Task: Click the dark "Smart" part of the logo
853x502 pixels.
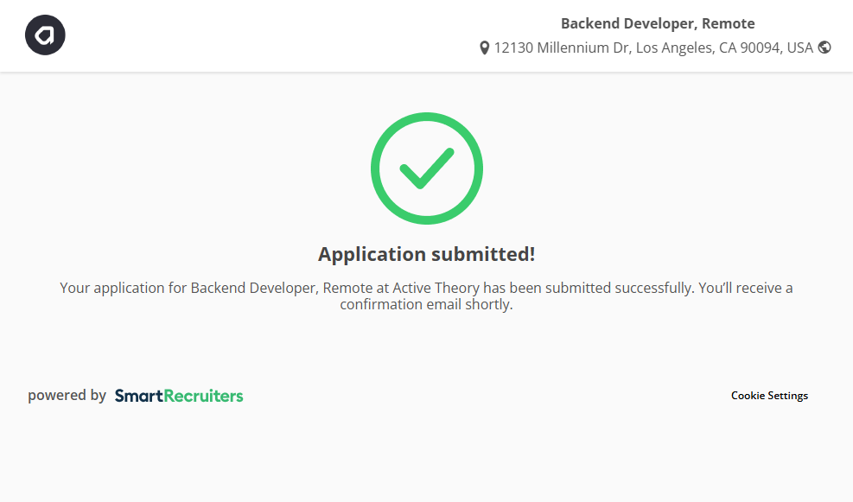Action: click(x=138, y=396)
